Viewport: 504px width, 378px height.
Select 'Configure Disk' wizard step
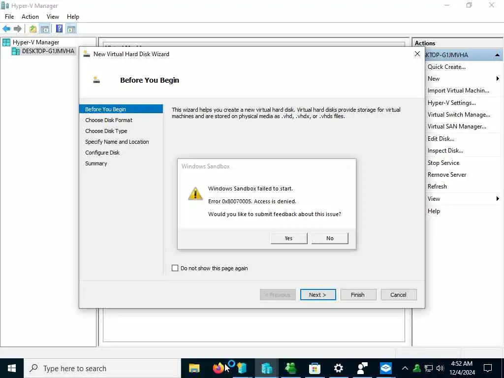coord(102,153)
